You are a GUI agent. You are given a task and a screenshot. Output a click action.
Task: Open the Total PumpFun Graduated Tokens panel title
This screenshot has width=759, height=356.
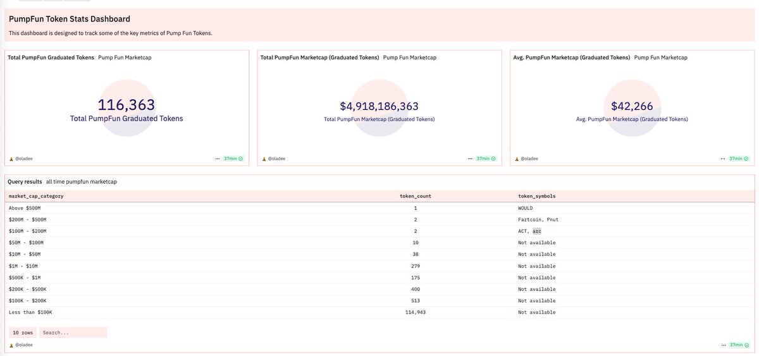point(51,57)
